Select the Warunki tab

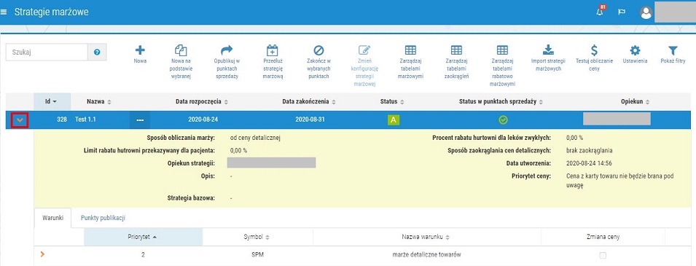52,218
